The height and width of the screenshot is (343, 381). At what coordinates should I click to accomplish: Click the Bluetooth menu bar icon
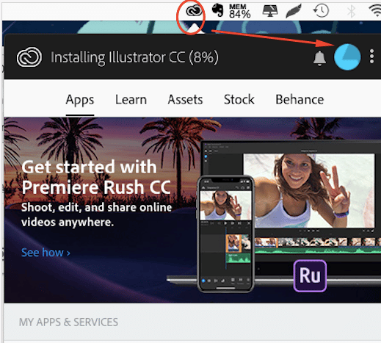point(352,11)
